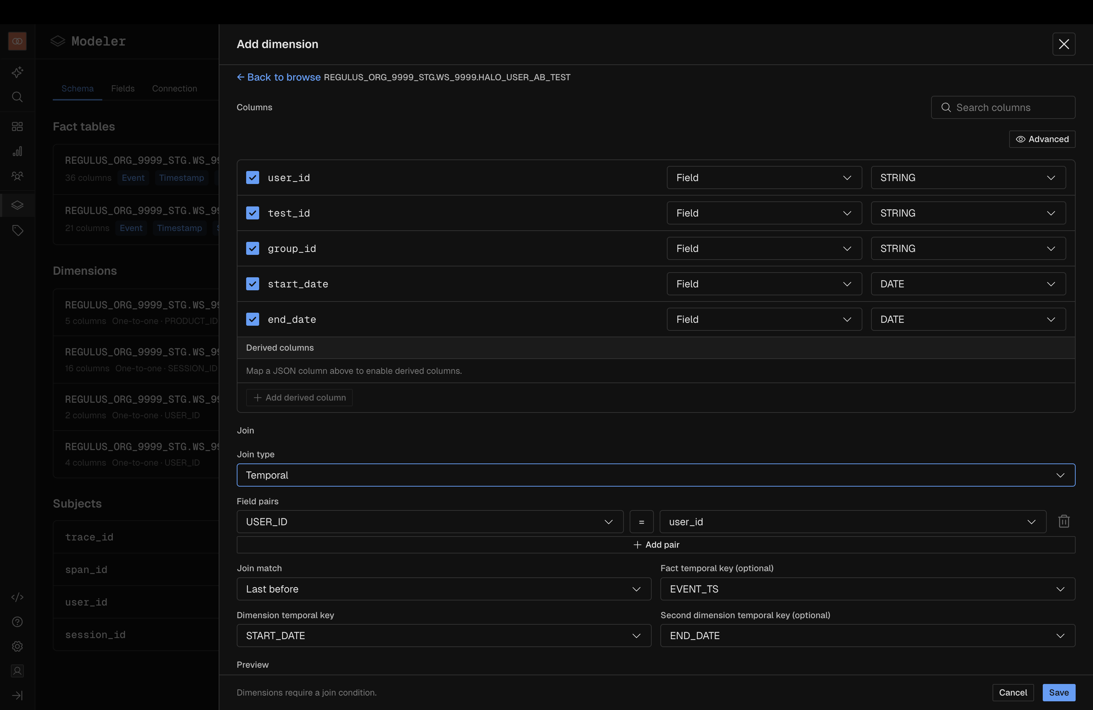Open the Second dimension temporal key END_DATE dropdown
This screenshot has width=1093, height=710.
pos(867,636)
